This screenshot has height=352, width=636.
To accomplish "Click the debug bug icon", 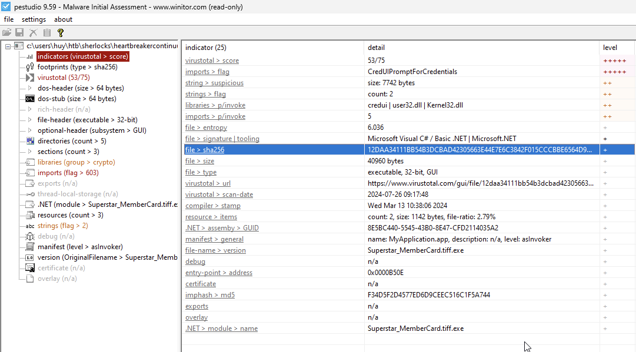I will (30, 236).
